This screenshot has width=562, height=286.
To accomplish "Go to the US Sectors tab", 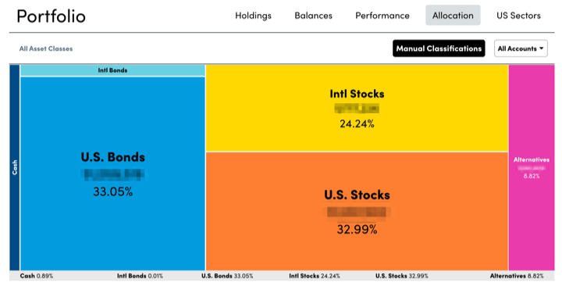I will 518,16.
